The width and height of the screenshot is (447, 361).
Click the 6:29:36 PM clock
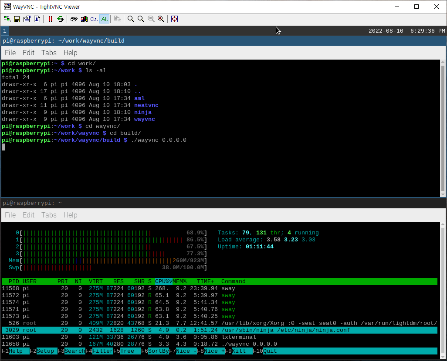coord(428,31)
